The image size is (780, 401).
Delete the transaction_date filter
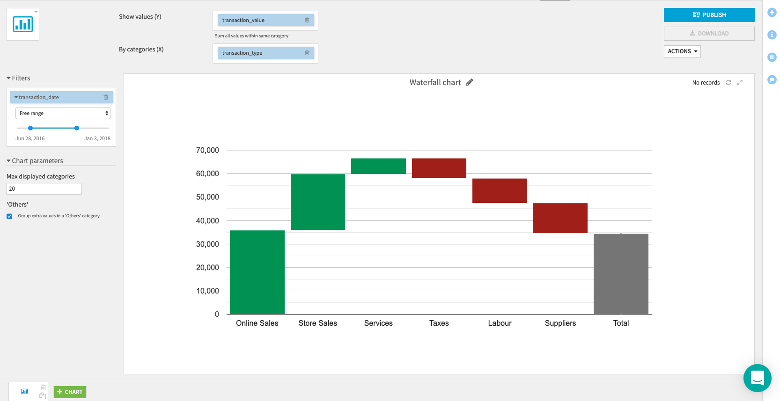[106, 97]
